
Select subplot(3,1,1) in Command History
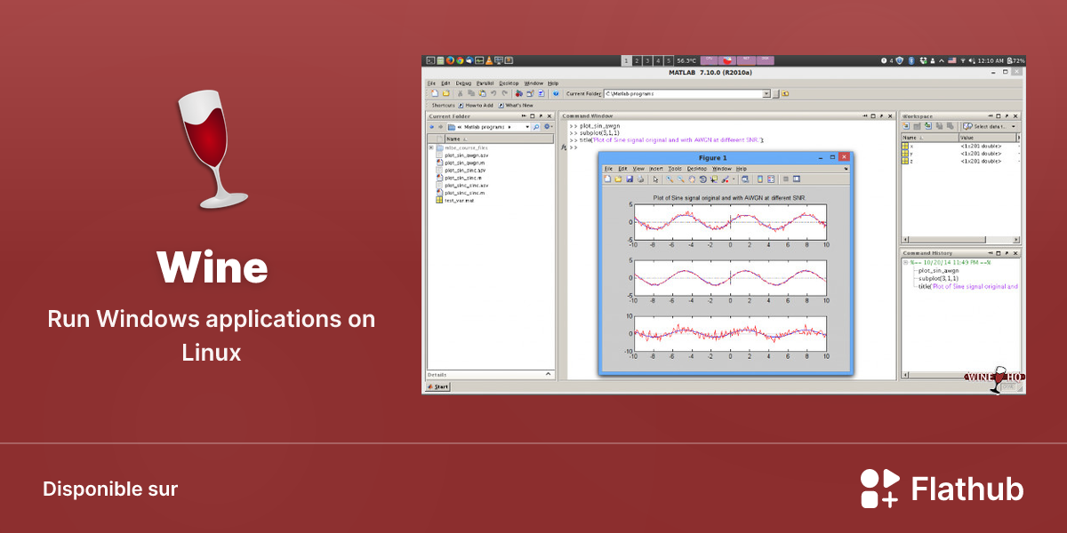[938, 278]
